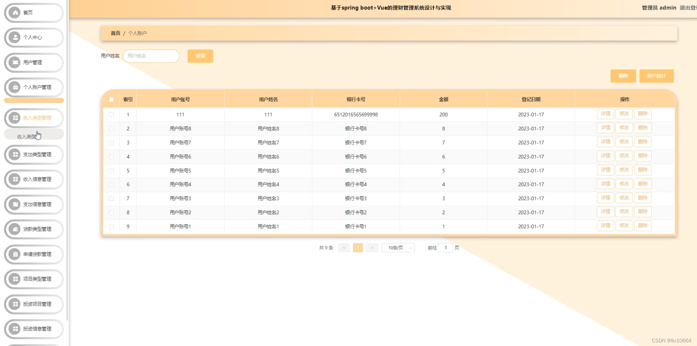
Task: Select the checkbox for 用户账号8 row
Action: pos(111,128)
